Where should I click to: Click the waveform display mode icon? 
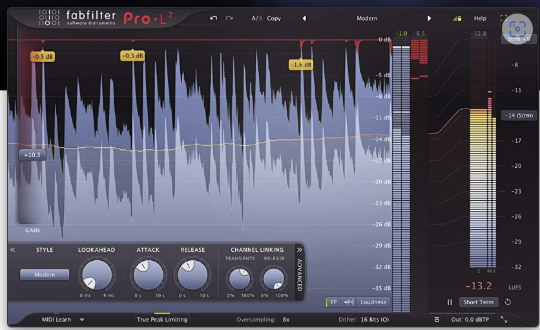349,302
